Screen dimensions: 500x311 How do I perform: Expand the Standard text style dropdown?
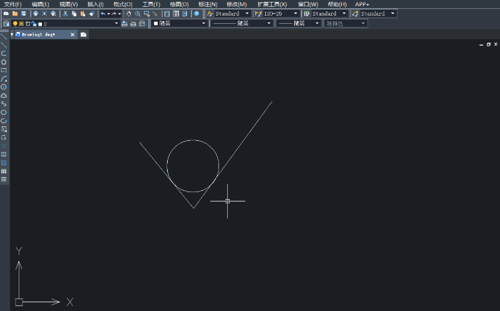[247, 13]
